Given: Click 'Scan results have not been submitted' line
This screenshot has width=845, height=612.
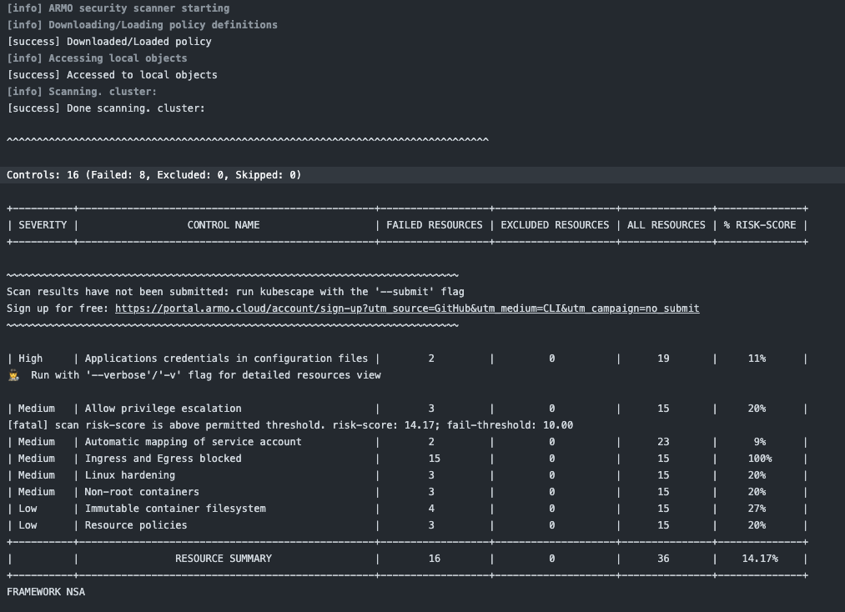Looking at the screenshot, I should [x=235, y=292].
